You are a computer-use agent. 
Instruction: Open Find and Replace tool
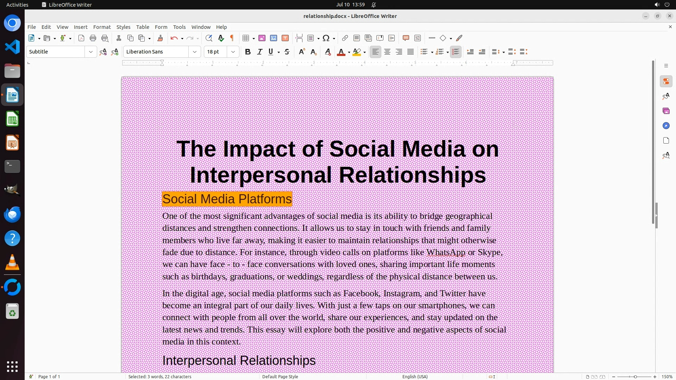(x=209, y=38)
